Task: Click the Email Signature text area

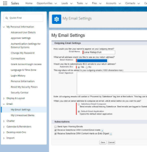Action: click(x=112, y=83)
